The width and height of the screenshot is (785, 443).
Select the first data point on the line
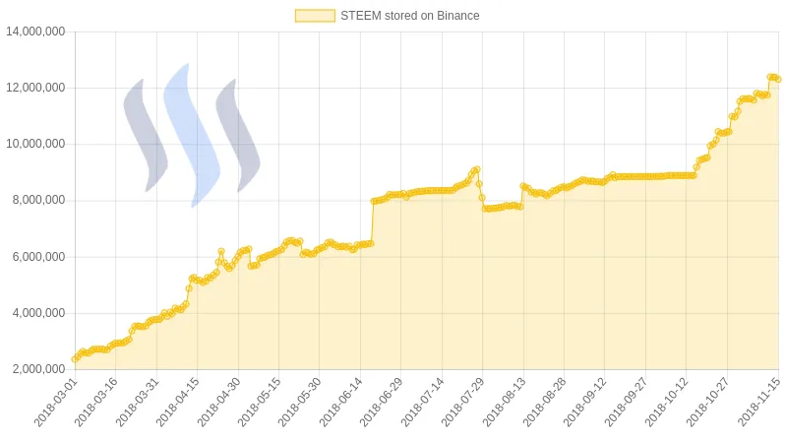click(75, 358)
